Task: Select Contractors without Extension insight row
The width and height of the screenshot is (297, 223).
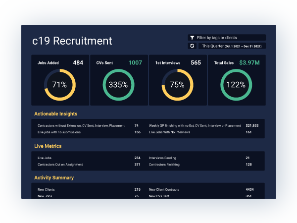Action: (81, 126)
